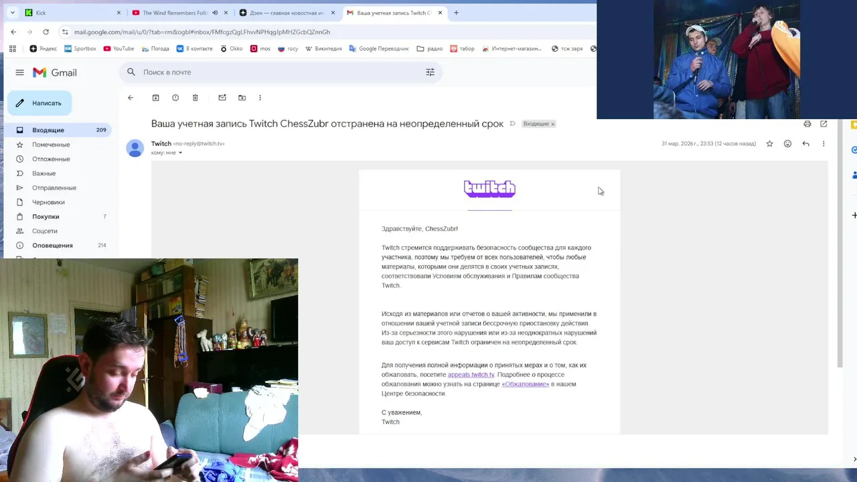Open the YouTube bookmark
Viewport: 857px width, 482px height.
pos(119,49)
